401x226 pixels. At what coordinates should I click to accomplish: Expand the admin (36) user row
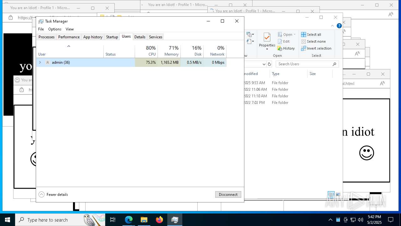tap(40, 62)
